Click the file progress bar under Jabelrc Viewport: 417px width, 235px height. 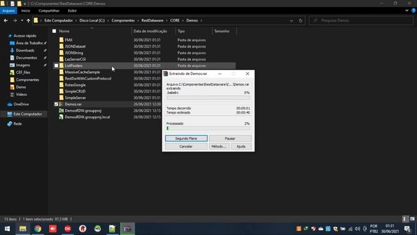coord(208,97)
